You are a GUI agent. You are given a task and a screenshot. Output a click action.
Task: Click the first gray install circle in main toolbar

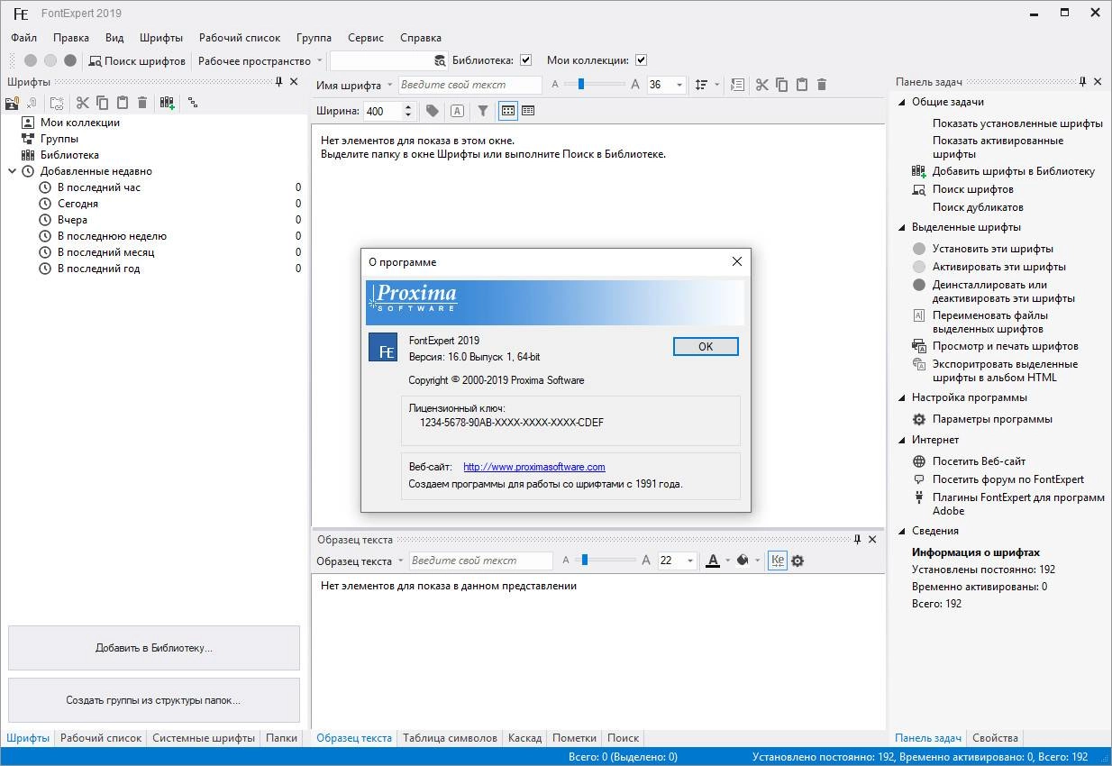coord(31,60)
